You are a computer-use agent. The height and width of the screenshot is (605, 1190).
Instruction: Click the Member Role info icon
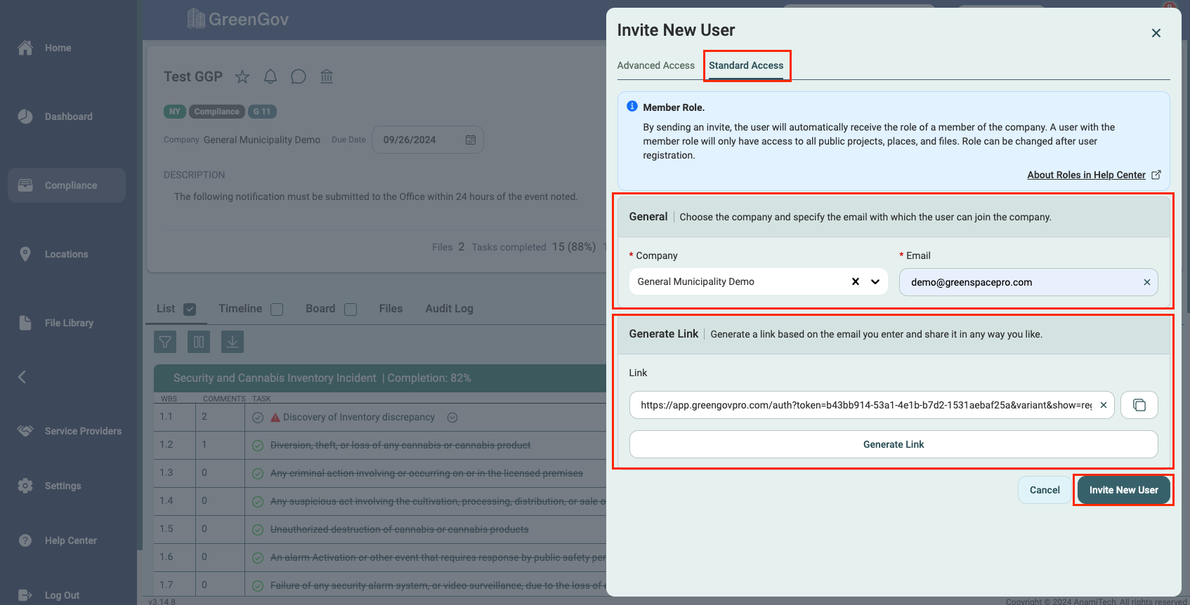click(632, 107)
